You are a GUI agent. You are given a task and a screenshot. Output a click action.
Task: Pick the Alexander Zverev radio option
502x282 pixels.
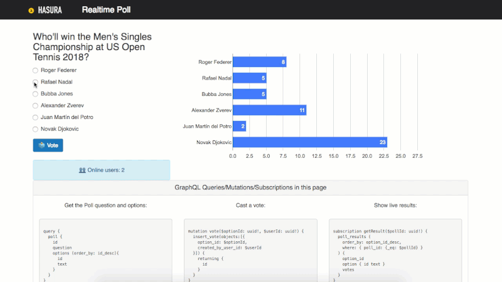click(x=35, y=105)
